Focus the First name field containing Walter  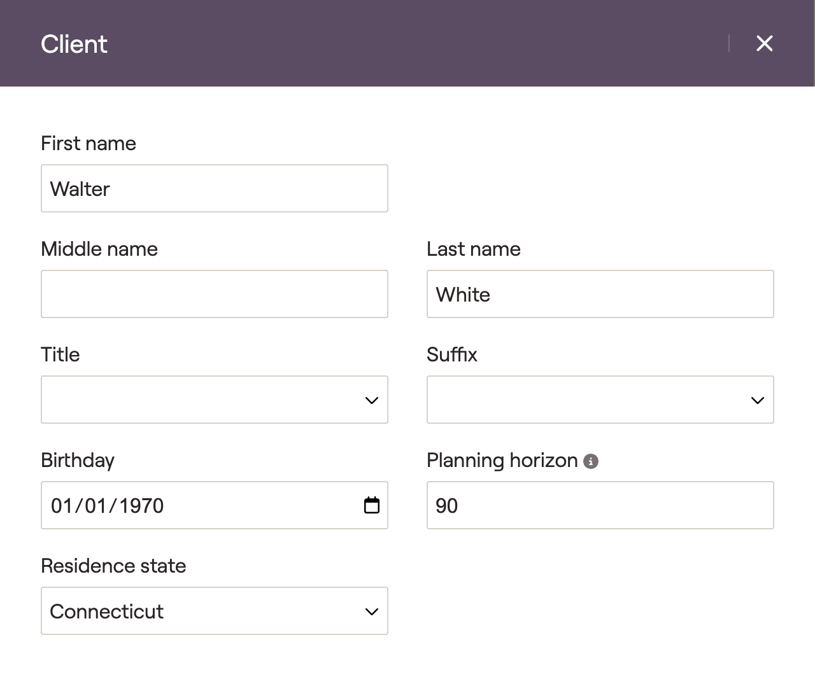(214, 189)
